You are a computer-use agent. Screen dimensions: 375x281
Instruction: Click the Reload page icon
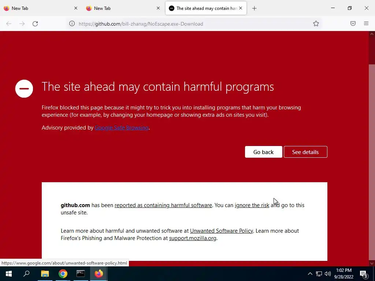click(35, 24)
